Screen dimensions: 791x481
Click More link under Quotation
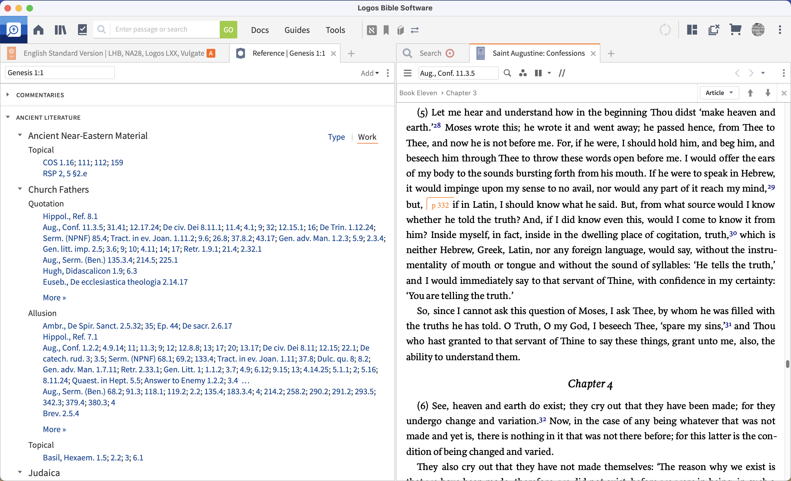[x=54, y=297]
